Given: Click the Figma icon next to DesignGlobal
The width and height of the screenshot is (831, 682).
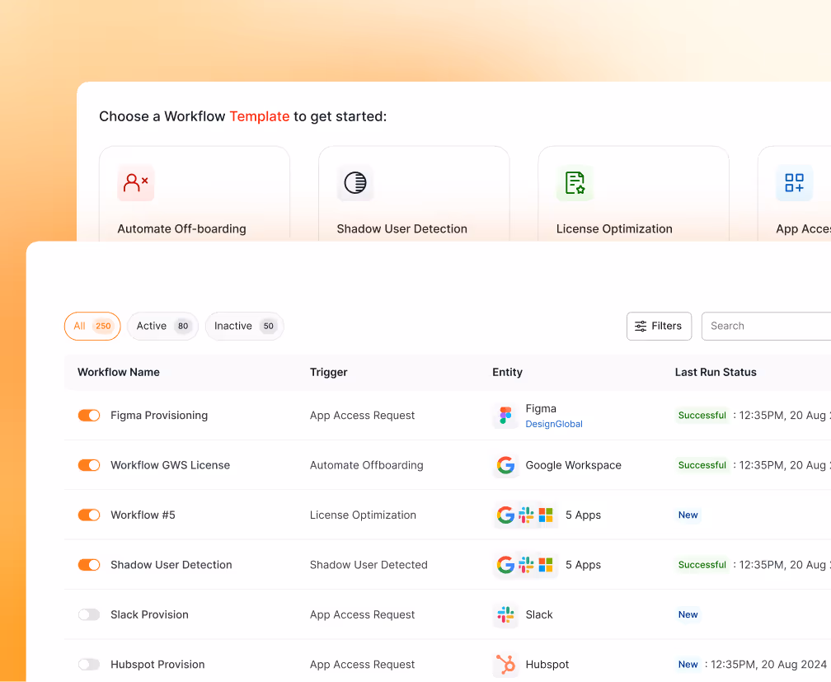Looking at the screenshot, I should [x=505, y=415].
